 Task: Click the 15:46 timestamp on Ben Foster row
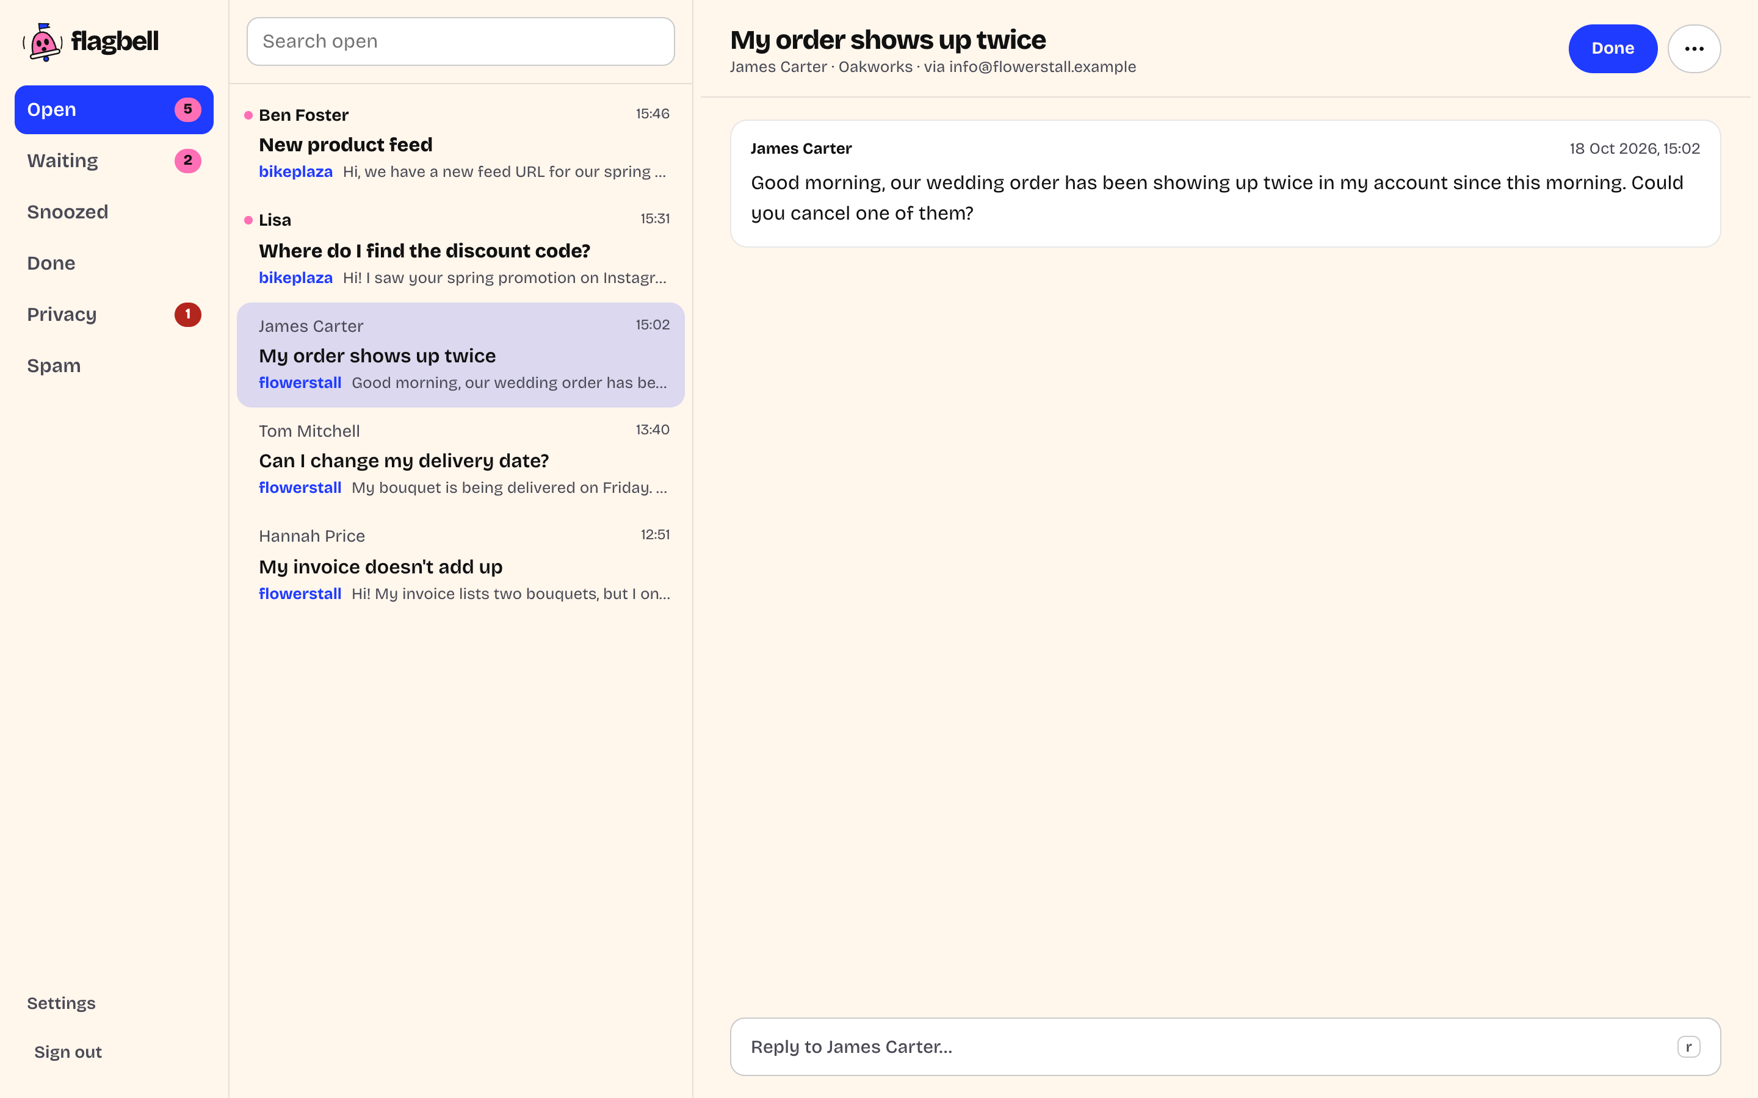653,114
